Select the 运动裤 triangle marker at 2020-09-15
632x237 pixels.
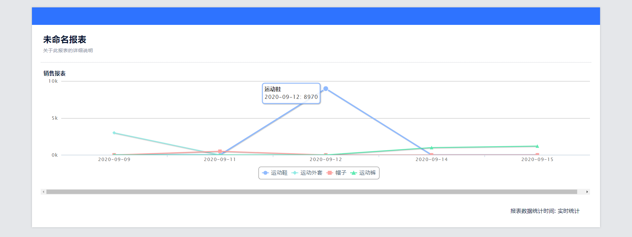[537, 146]
